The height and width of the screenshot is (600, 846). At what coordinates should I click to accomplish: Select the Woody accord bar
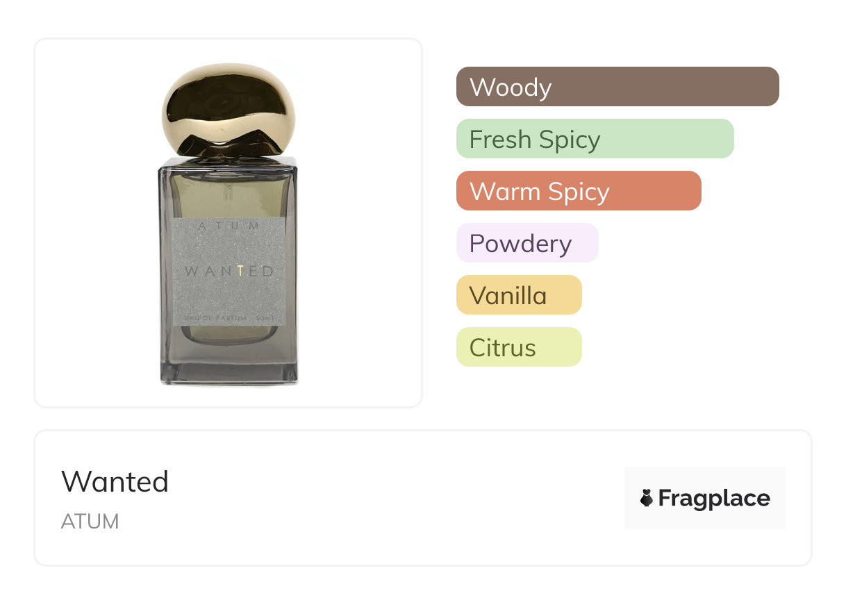617,87
